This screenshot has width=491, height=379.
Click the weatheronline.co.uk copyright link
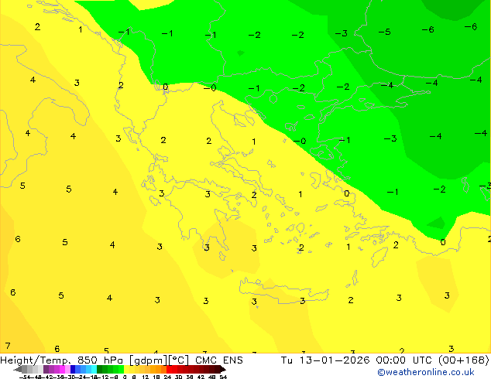click(x=426, y=372)
